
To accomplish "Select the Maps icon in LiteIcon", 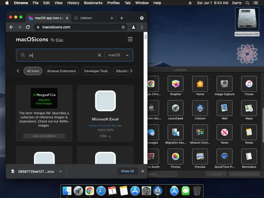I will [249, 108].
